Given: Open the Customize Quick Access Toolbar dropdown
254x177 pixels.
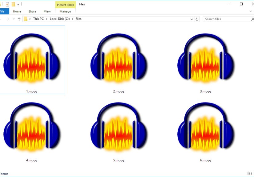Looking at the screenshot, I should click(x=18, y=5).
